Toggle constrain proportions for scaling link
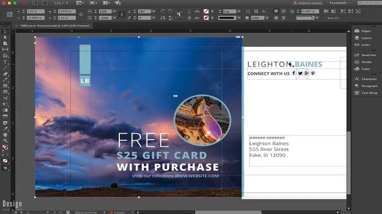This screenshot has width=382, height=214. [x=122, y=14]
